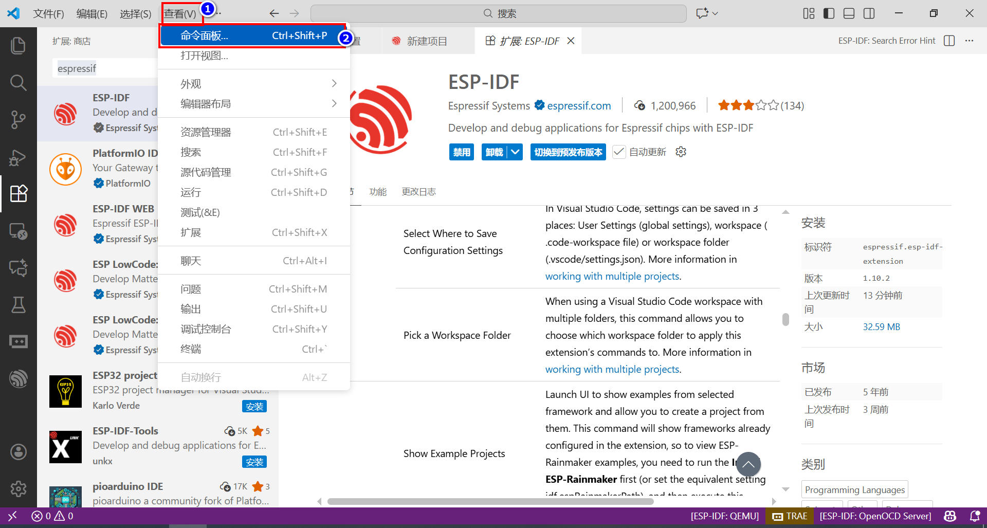The width and height of the screenshot is (987, 528).
Task: Toggle the 自动更新 checkbox
Action: [x=619, y=152]
